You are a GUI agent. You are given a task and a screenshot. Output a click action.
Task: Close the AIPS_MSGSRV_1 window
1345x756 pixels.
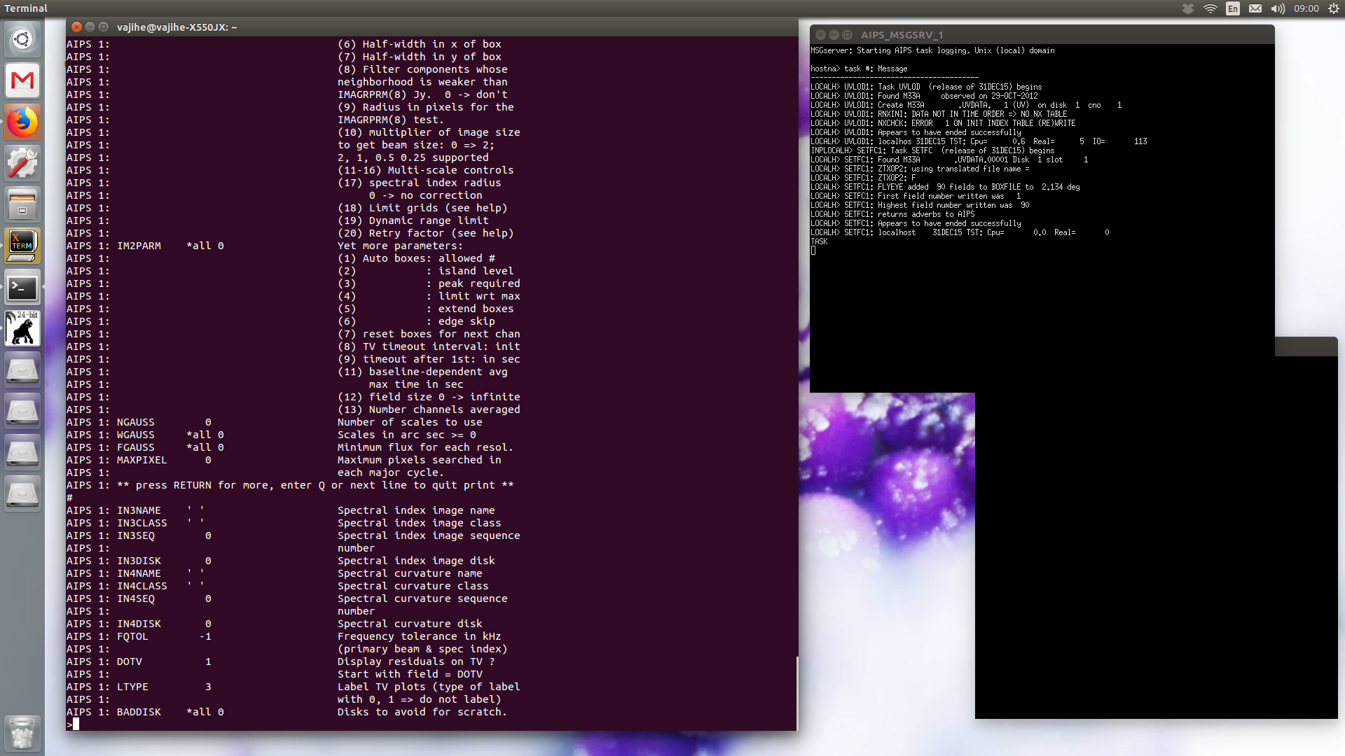[820, 34]
